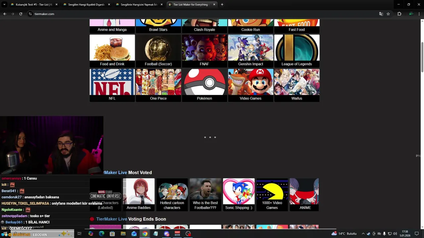Open the Fast Food category
This screenshot has height=238, width=424.
tap(297, 26)
